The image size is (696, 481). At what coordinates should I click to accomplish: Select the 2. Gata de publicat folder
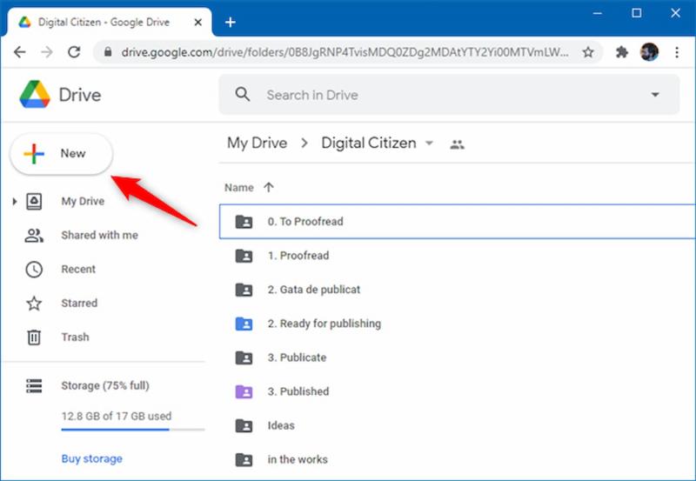point(458,290)
